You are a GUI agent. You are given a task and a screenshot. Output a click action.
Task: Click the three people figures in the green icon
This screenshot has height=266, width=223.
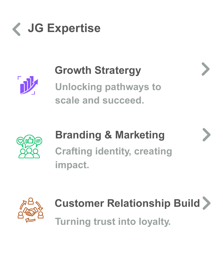(29, 153)
